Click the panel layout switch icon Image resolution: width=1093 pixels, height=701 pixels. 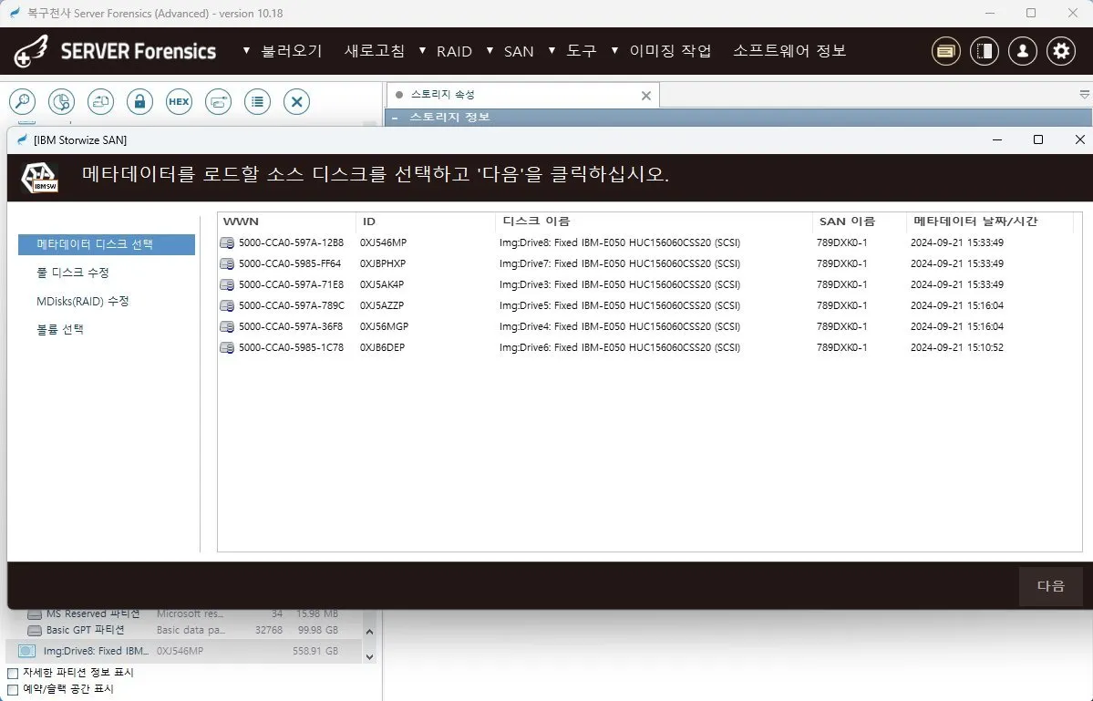[985, 51]
